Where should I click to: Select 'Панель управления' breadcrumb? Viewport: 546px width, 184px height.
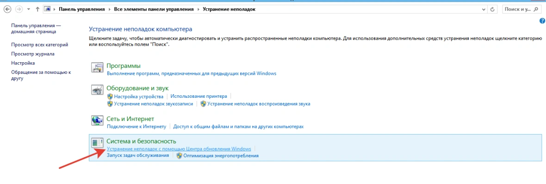tap(81, 9)
